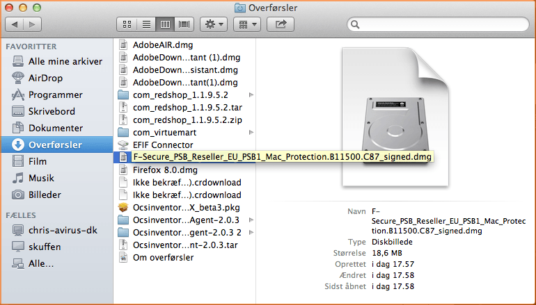536x305 pixels.
Task: Go back with the left arrow button
Action: 15,24
